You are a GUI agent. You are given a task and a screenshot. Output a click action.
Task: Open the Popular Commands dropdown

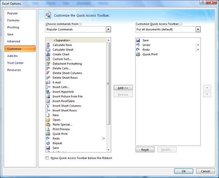(x=108, y=29)
